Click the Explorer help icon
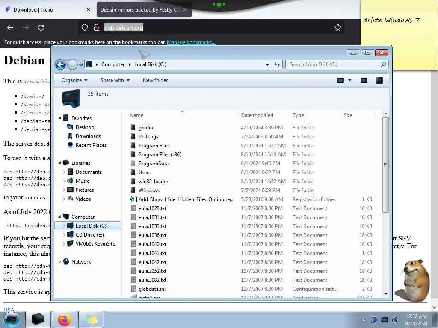 pos(379,80)
